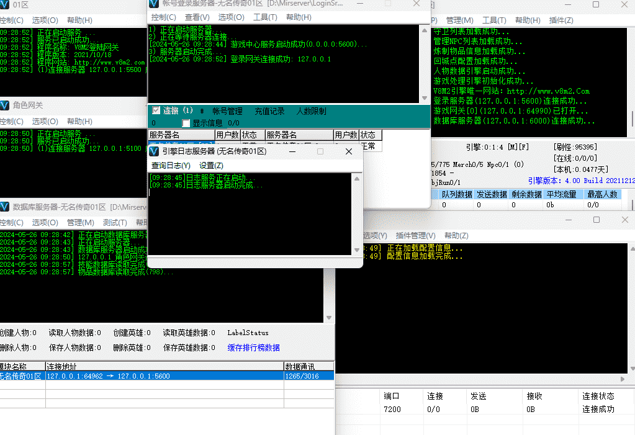
Task: Open 管理(M) menu in engine window
Action: [x=460, y=20]
